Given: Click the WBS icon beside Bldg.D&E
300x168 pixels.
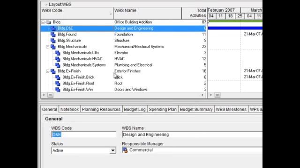Looking at the screenshot, I should [x=53, y=28].
